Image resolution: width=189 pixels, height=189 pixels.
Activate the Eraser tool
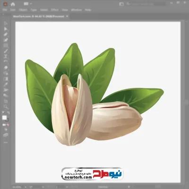tap(6, 68)
